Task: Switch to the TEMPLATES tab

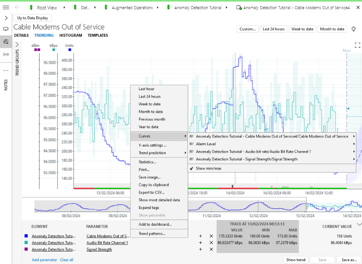Action: click(x=98, y=35)
